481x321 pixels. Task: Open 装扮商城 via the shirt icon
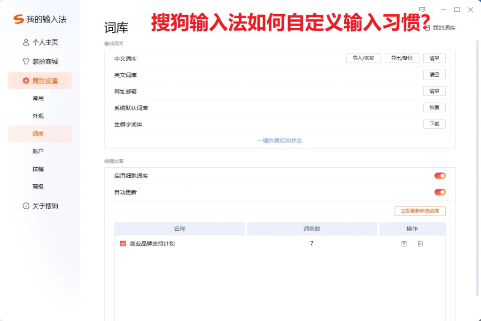point(26,62)
